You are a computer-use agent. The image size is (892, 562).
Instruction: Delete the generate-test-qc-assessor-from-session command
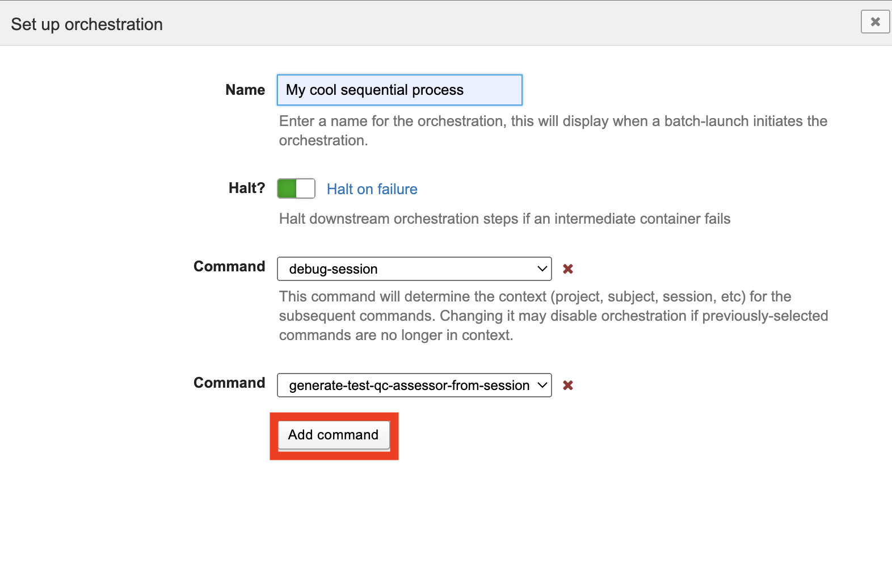click(567, 385)
